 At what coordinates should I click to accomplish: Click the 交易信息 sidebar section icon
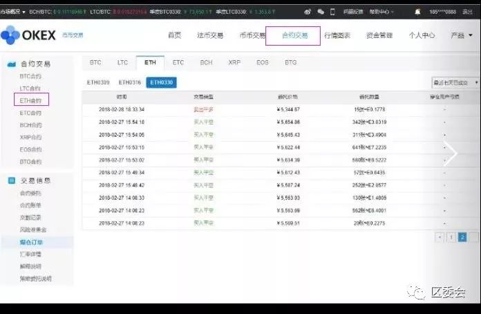pos(11,181)
